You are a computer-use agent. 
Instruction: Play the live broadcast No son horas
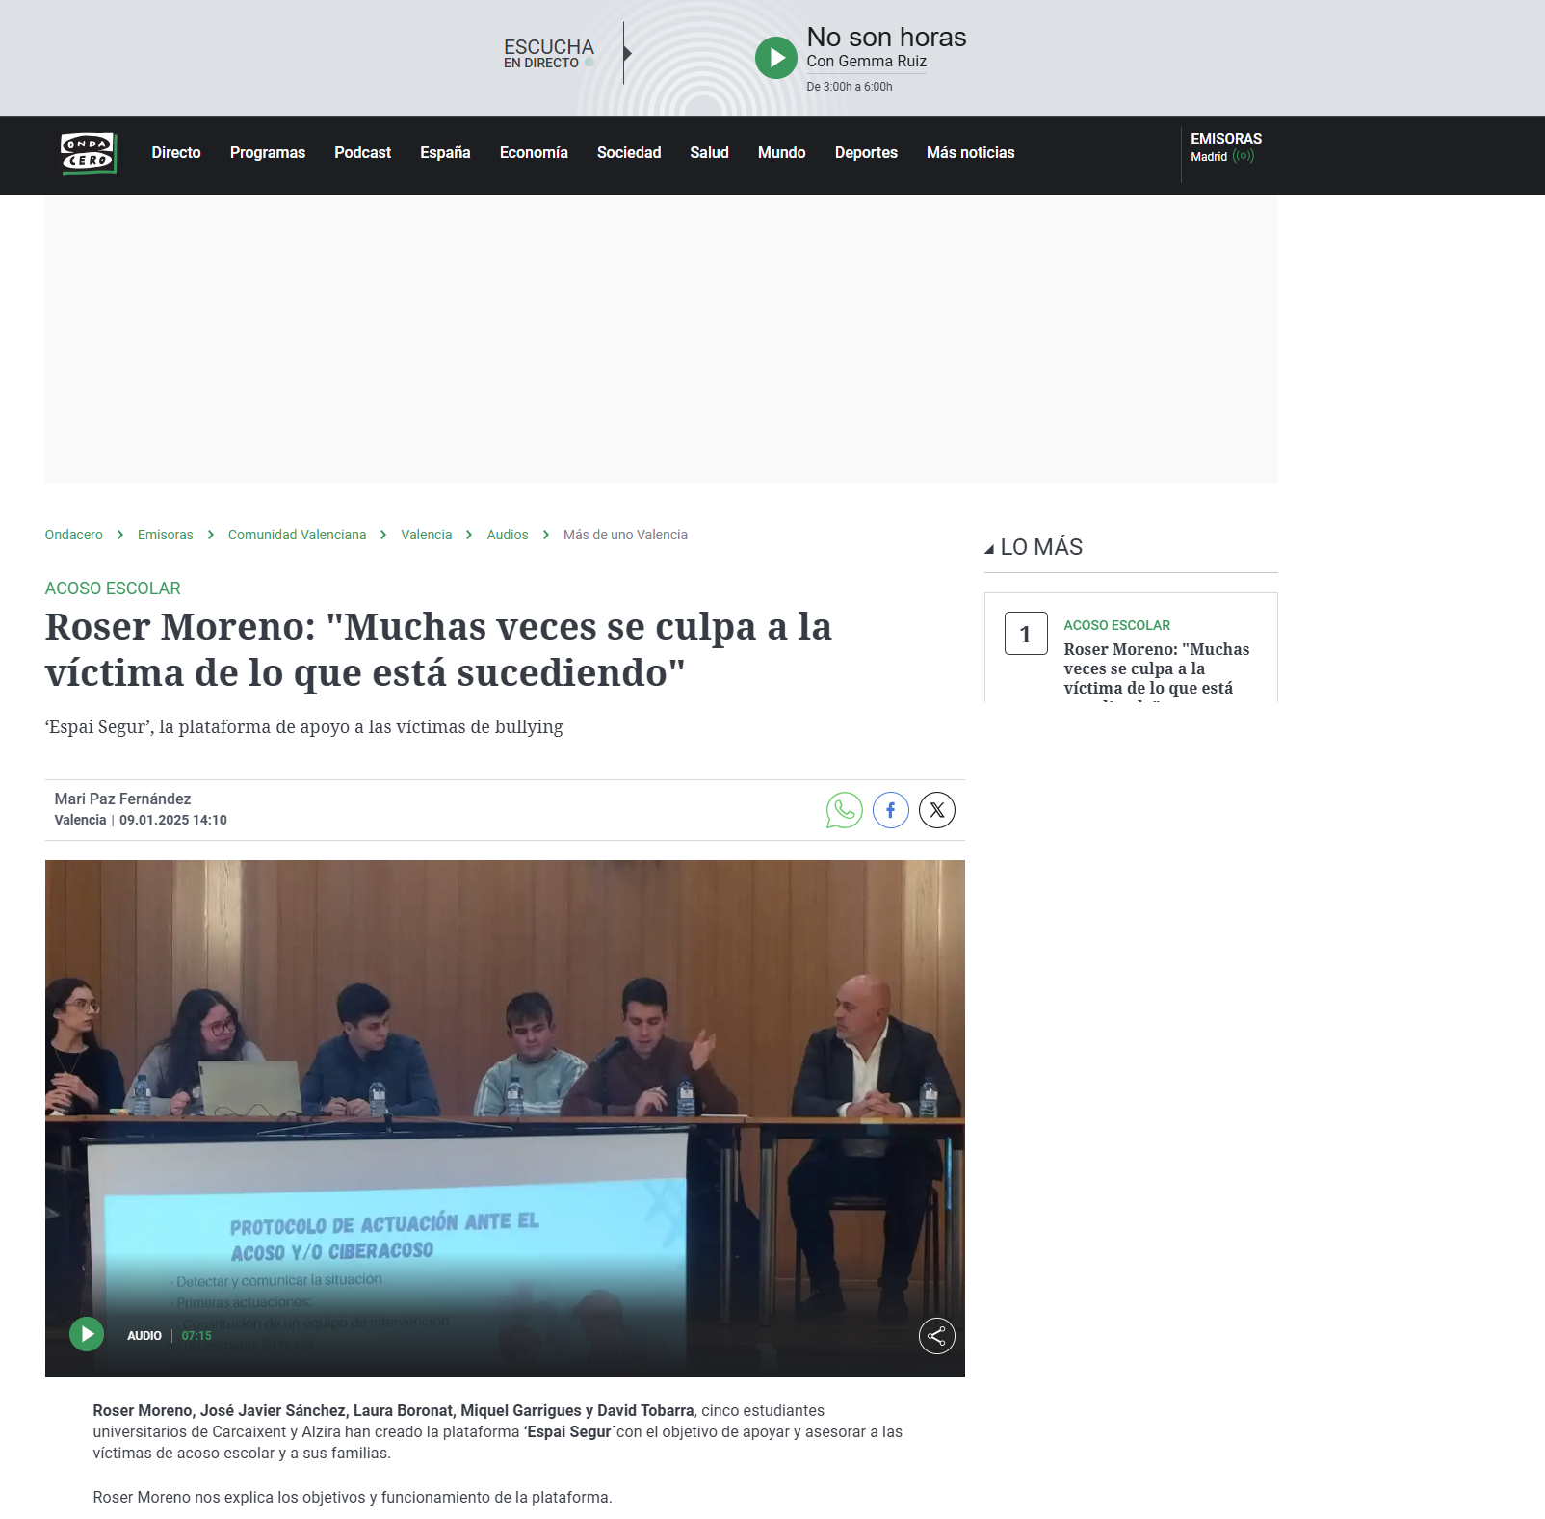(x=775, y=58)
